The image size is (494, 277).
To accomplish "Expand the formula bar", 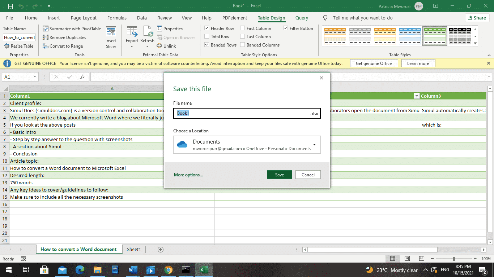I will tap(489, 77).
